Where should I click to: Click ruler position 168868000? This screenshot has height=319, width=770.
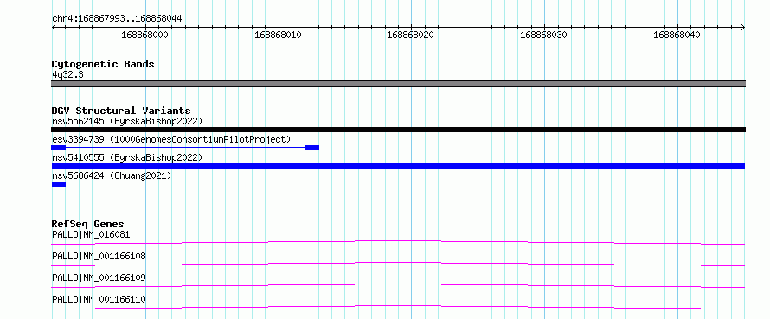[144, 35]
